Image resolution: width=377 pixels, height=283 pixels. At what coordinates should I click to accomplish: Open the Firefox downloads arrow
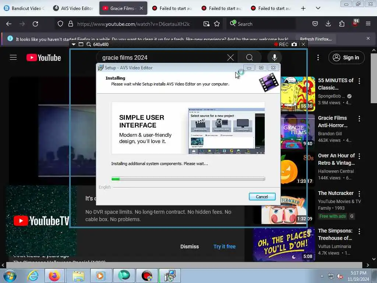coord(328,24)
